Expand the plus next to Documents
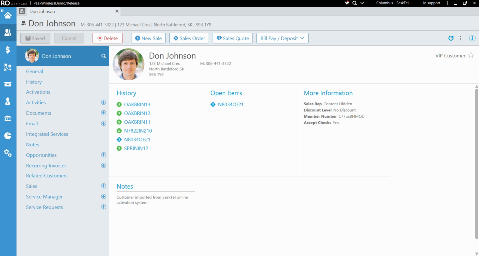The image size is (479, 256). tap(103, 113)
